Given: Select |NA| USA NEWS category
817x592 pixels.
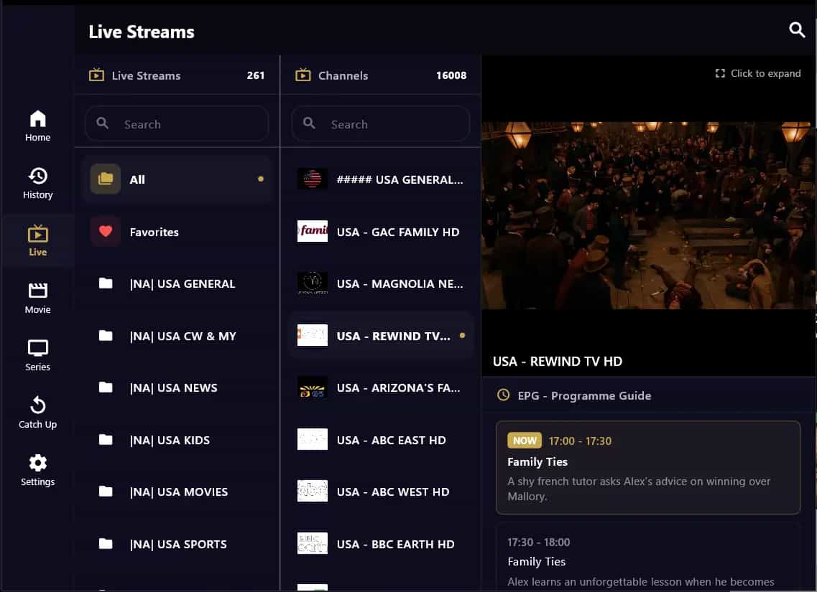Looking at the screenshot, I should [177, 387].
